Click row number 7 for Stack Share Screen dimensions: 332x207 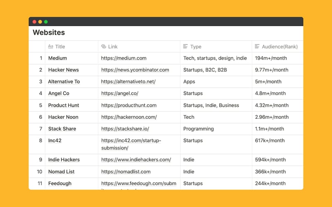41,129
